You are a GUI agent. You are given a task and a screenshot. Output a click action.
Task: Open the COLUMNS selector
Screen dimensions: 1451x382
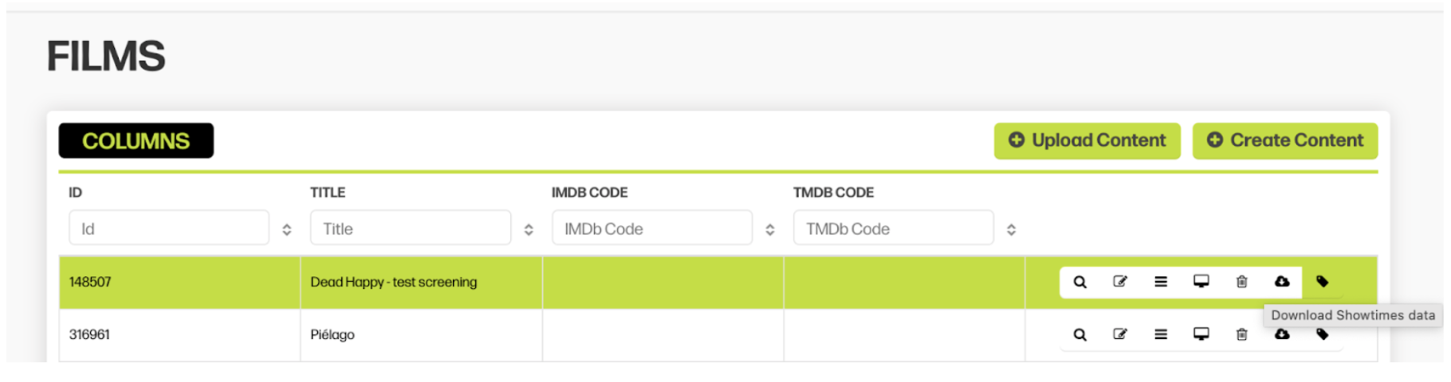[136, 141]
